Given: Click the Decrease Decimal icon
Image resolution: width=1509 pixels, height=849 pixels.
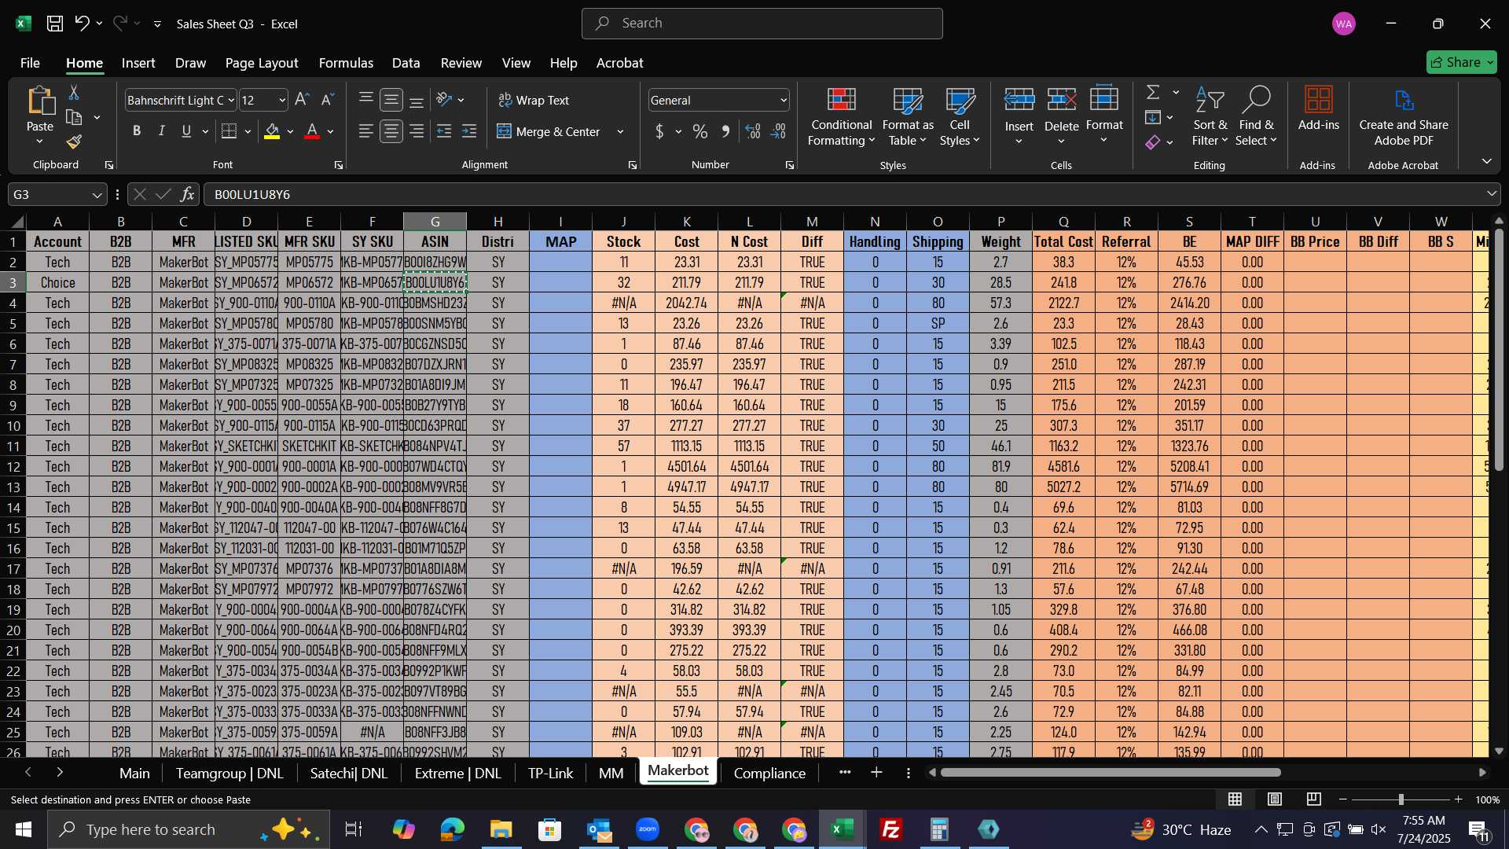Looking at the screenshot, I should pos(779,131).
